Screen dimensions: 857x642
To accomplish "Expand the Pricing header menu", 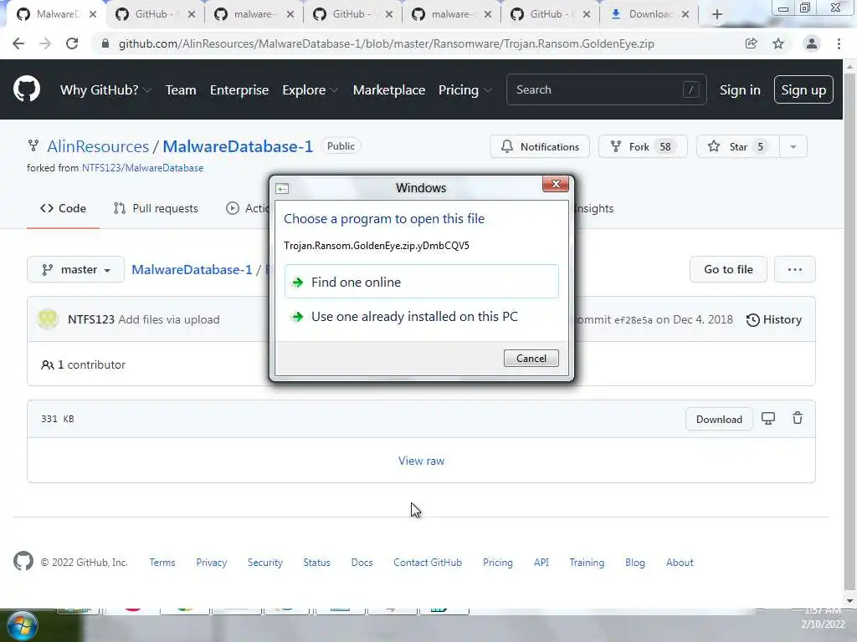I will [x=464, y=90].
